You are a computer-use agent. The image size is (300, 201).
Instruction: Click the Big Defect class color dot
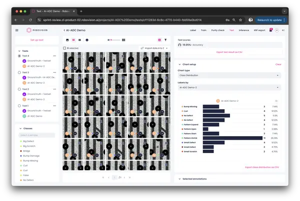[21, 141]
